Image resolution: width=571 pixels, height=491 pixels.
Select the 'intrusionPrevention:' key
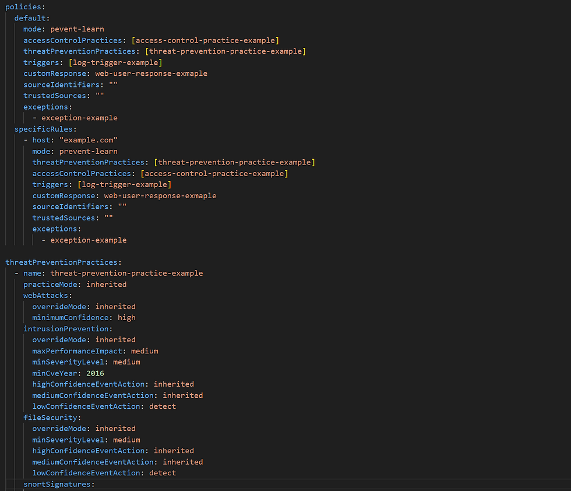(x=68, y=329)
